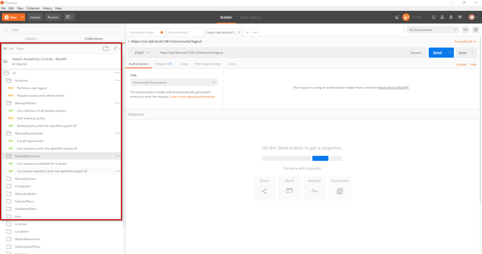Open tab options ellipsis menu
The width and height of the screenshot is (482, 254).
(x=255, y=32)
